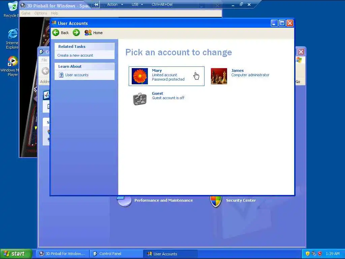Go to User Accounts Home
Image resolution: width=345 pixels, height=259 pixels.
[94, 33]
